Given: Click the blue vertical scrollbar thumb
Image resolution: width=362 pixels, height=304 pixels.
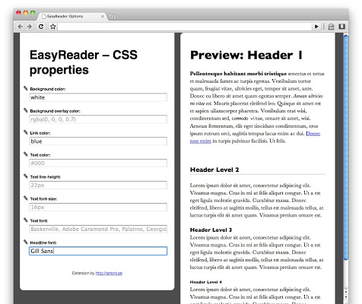Looking at the screenshot, I should coord(346,147).
